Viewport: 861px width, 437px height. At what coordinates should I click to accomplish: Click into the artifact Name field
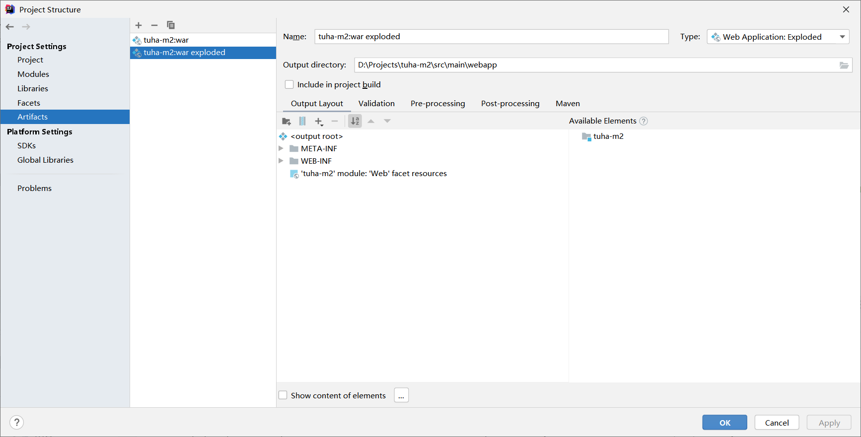491,37
